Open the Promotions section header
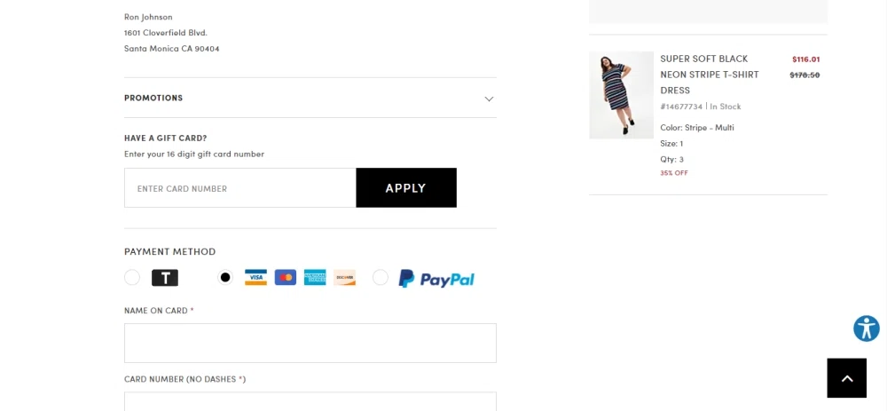Viewport: 887px width, 411px height. 310,98
